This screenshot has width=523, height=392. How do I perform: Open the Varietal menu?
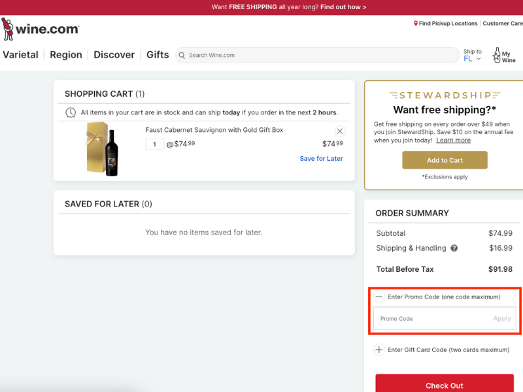tap(20, 55)
